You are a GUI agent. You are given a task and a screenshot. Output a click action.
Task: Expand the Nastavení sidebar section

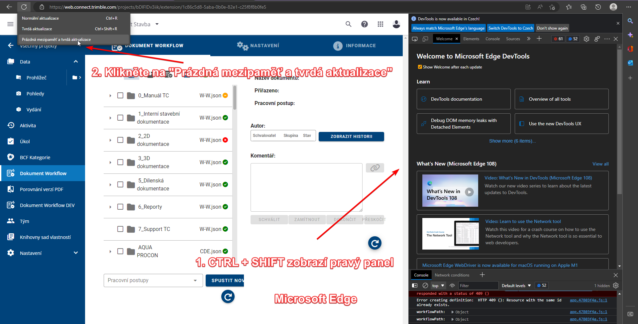click(76, 253)
